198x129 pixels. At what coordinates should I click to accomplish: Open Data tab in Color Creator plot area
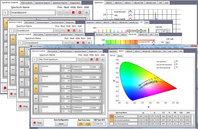[x=175, y=51]
